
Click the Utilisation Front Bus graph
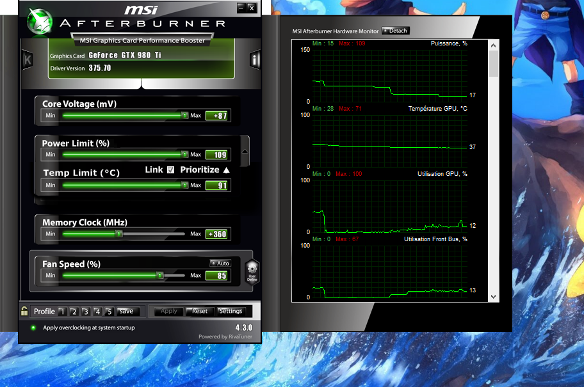click(x=390, y=271)
